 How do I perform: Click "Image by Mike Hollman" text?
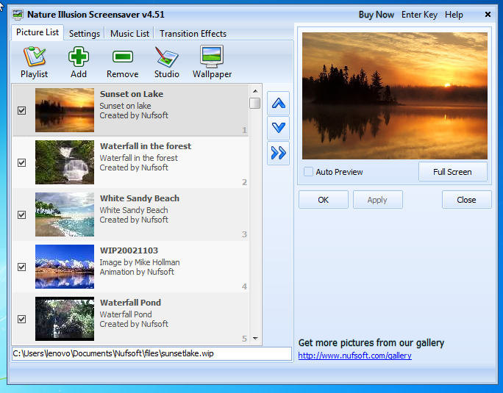click(140, 262)
